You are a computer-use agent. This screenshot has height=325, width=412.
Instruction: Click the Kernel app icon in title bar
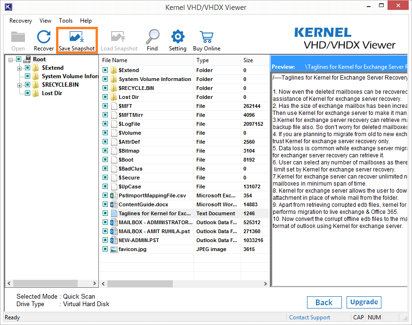point(8,7)
